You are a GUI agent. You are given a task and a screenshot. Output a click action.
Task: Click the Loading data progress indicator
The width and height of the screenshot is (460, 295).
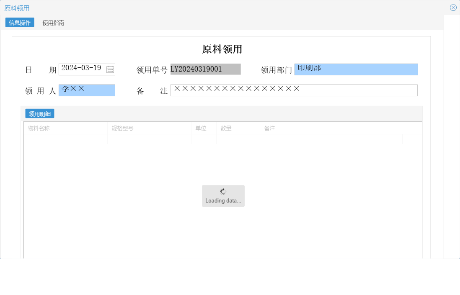pyautogui.click(x=223, y=200)
